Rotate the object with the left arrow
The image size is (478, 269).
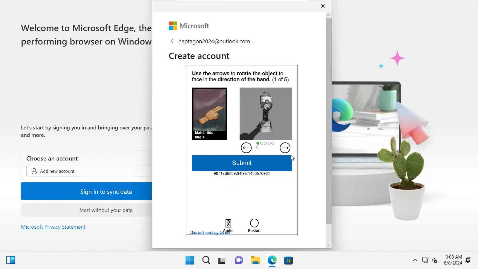coord(246,148)
